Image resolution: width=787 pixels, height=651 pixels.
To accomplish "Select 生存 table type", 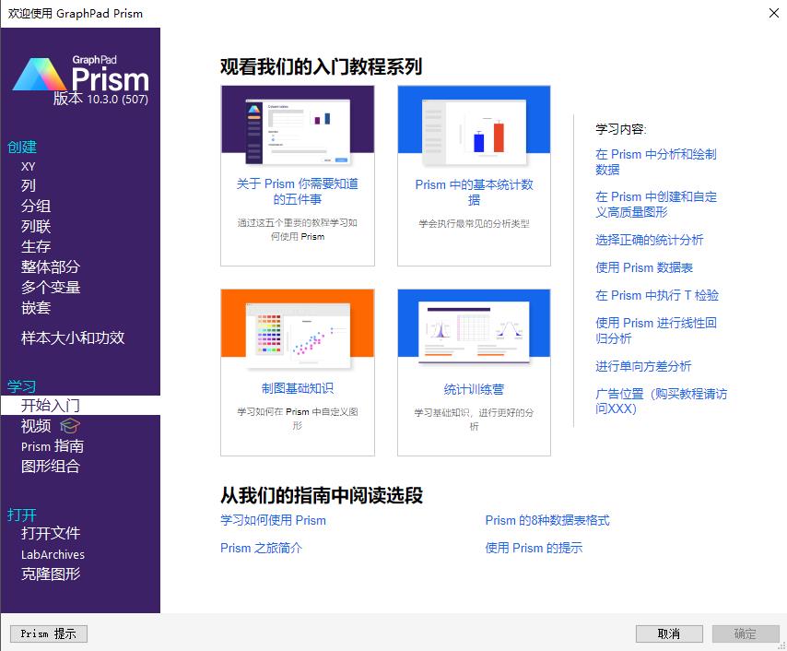I will click(x=36, y=246).
